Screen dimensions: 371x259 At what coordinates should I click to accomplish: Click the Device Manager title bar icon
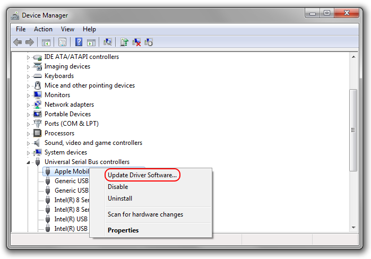(x=15, y=15)
